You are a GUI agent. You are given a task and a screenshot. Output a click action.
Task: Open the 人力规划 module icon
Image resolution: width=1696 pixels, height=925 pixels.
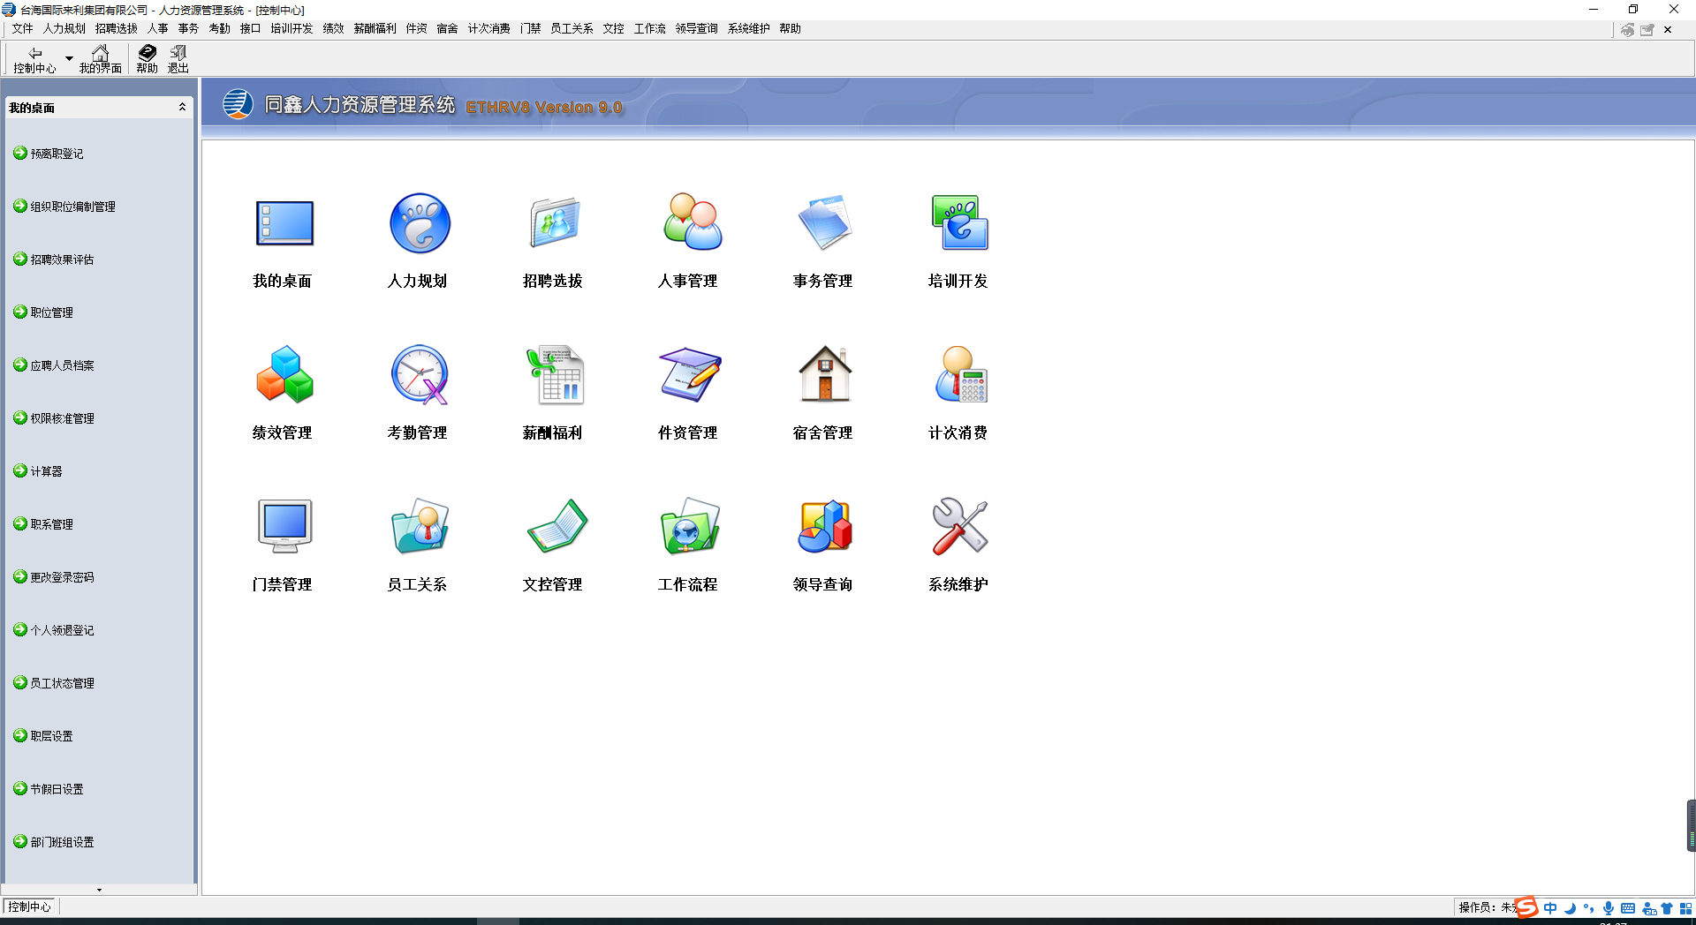420,223
